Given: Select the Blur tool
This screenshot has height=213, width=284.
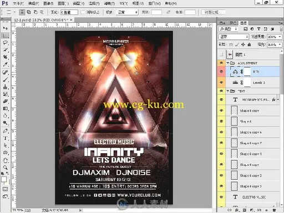Looking at the screenshot, I should (5, 116).
